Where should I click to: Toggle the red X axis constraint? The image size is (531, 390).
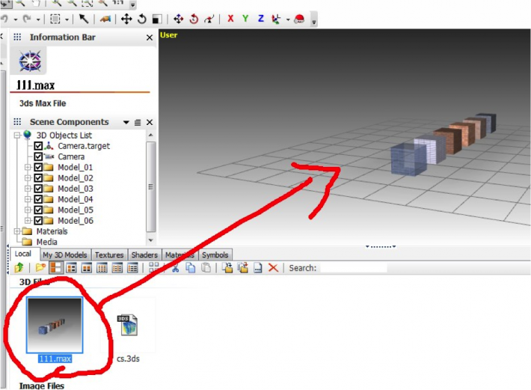pos(230,19)
